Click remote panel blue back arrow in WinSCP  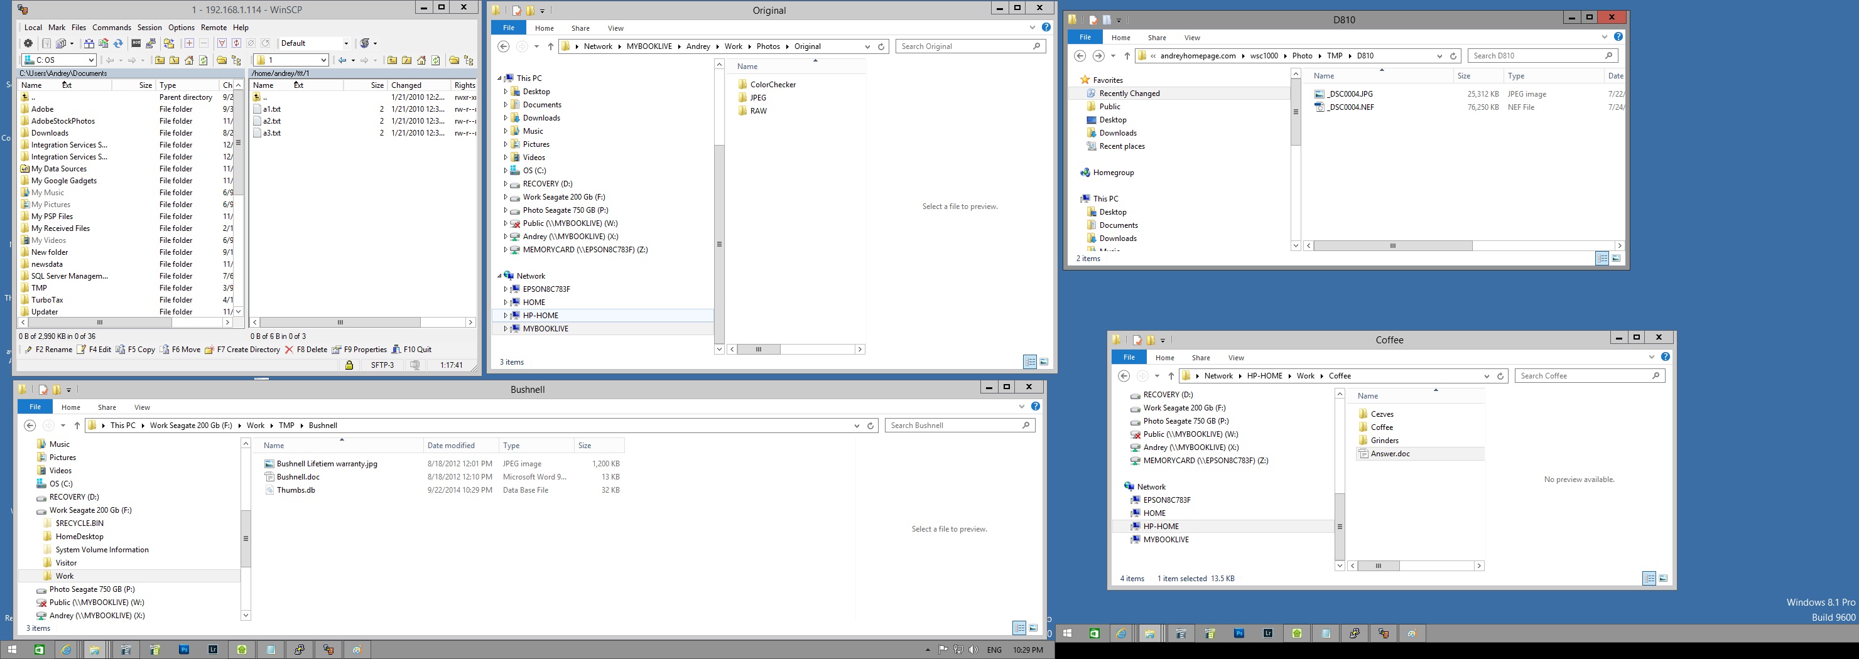coord(343,60)
